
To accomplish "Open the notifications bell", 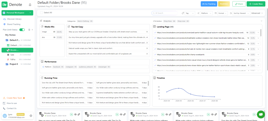I will point(30,5).
